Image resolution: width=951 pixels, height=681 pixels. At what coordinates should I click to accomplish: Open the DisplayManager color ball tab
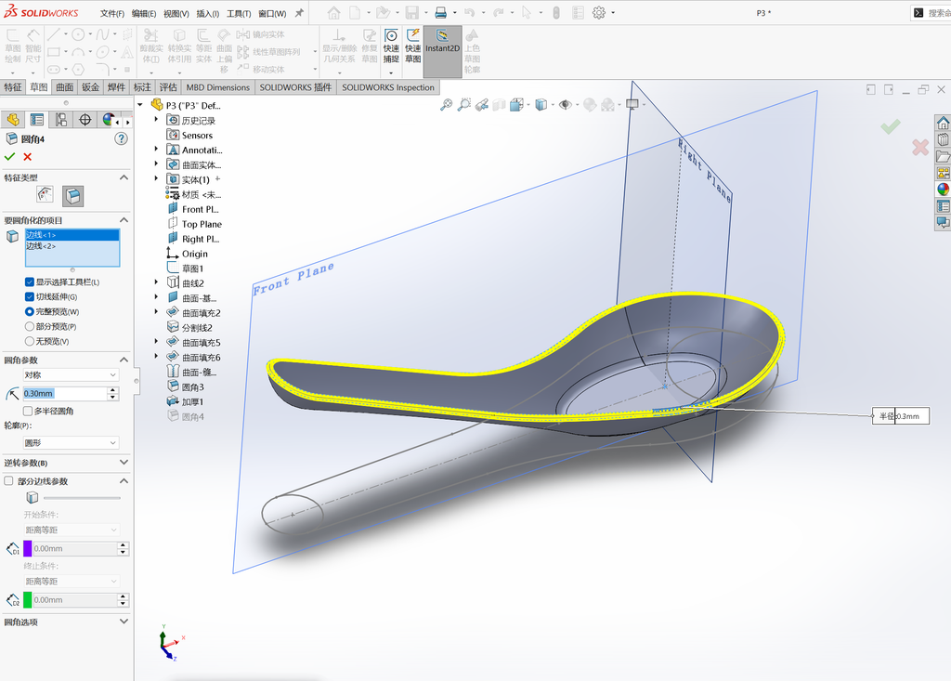tap(109, 120)
